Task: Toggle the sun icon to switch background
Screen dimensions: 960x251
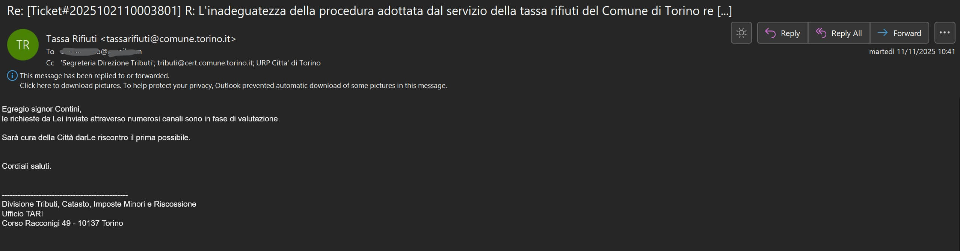Action: [x=741, y=33]
